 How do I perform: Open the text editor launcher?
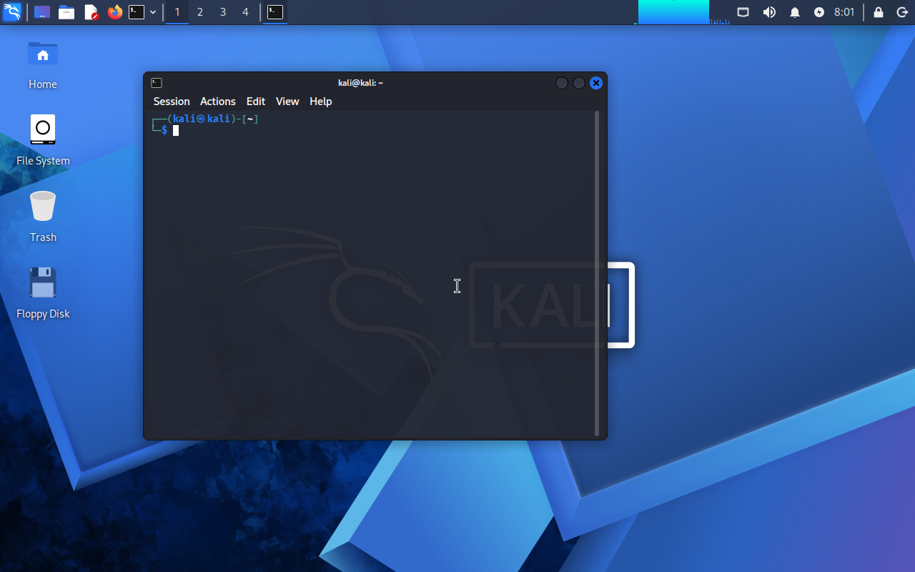pos(91,12)
